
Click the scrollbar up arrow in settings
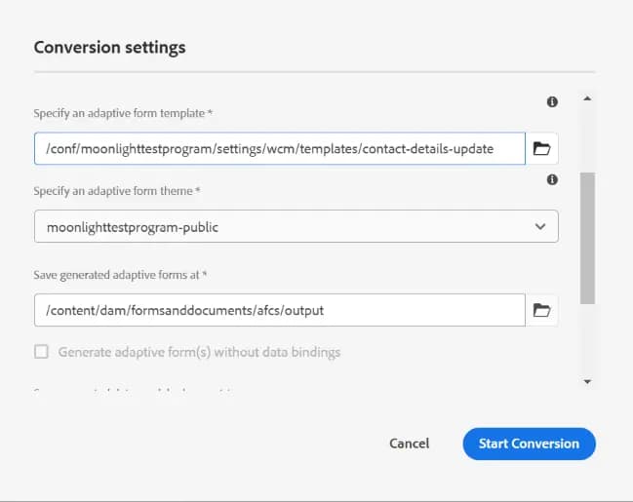pos(587,98)
